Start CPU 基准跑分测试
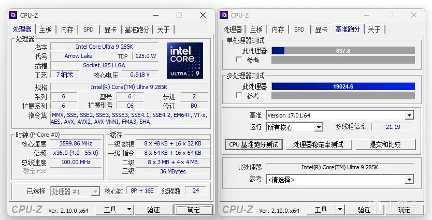This screenshot has height=220, width=432. pyautogui.click(x=254, y=144)
